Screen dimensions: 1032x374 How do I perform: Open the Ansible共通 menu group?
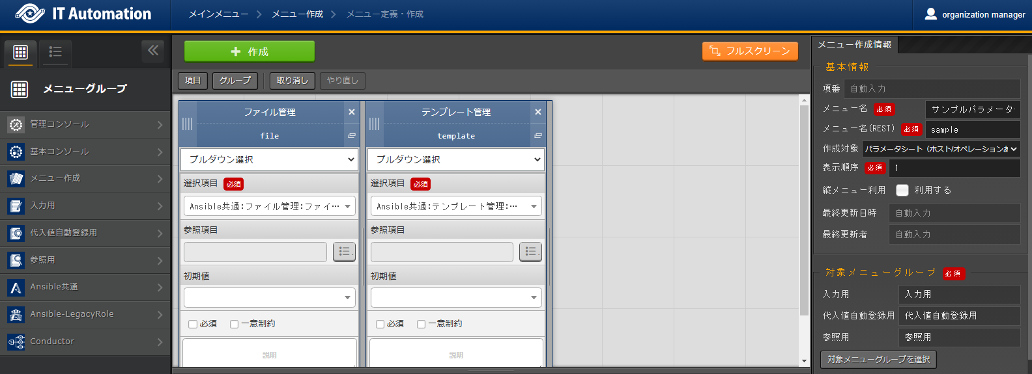[85, 287]
